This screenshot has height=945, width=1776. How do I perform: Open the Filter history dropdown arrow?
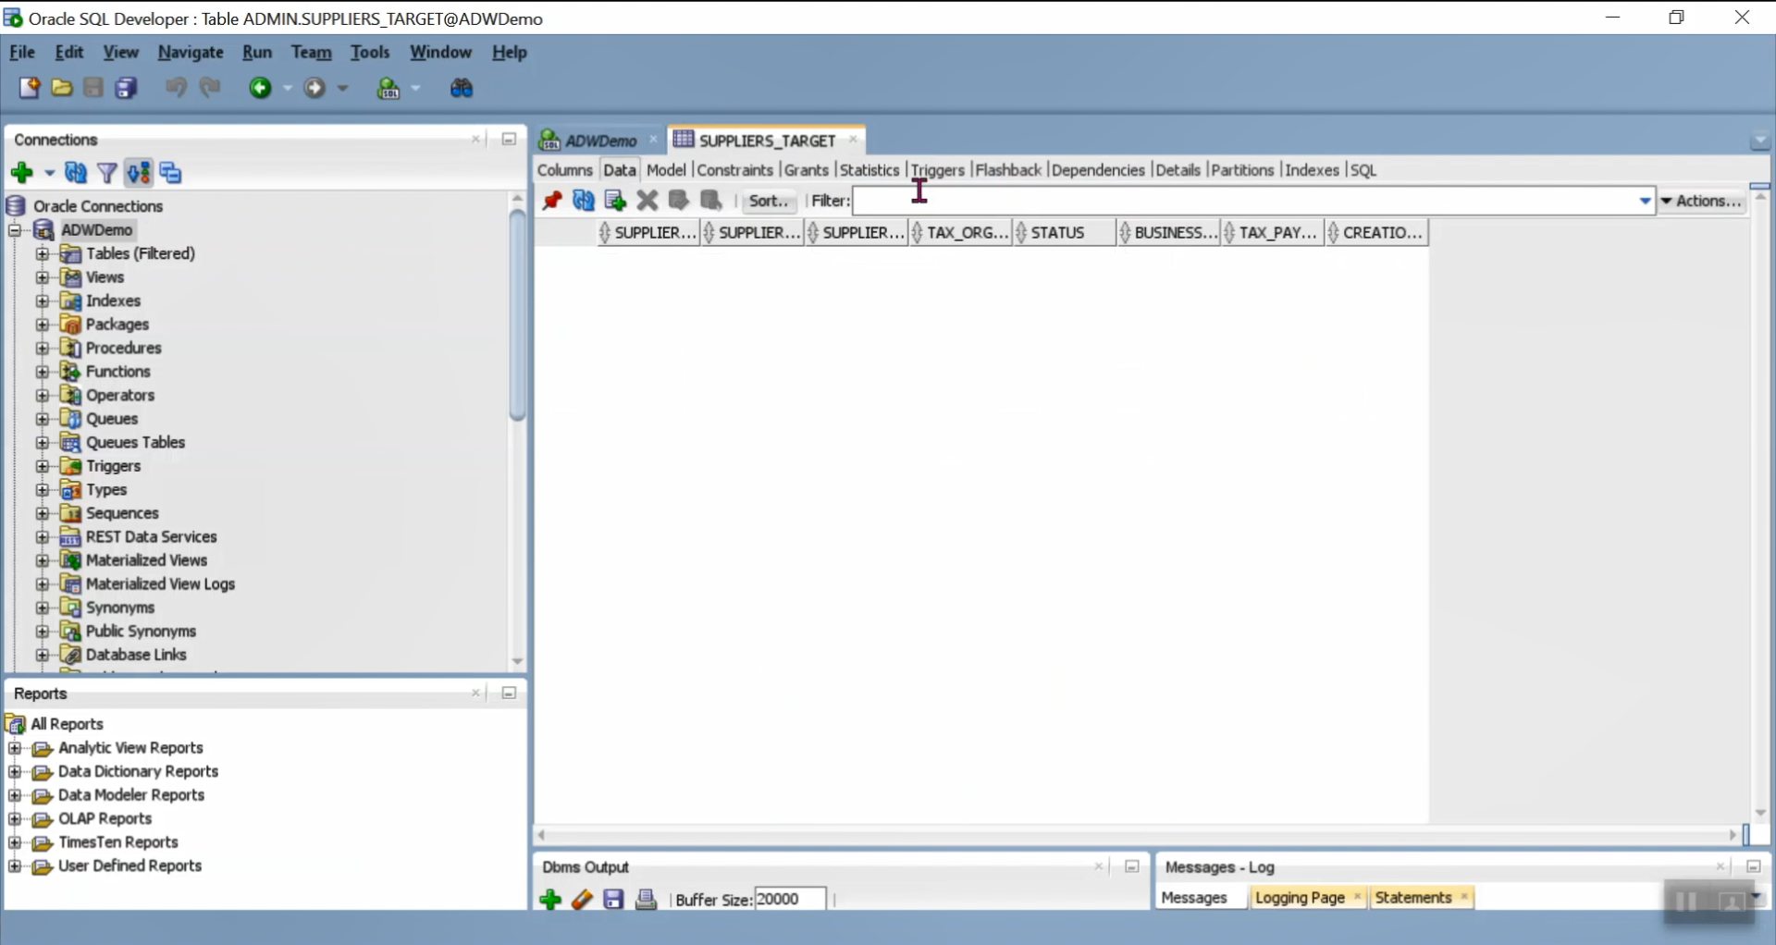click(1646, 201)
